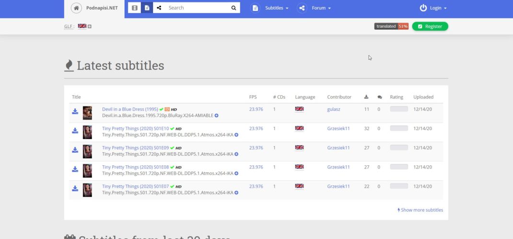Viewport: 513px width, 239px height.
Task: Download Tiny Pretty Things S01E08 subtitle
Action: pyautogui.click(x=75, y=169)
